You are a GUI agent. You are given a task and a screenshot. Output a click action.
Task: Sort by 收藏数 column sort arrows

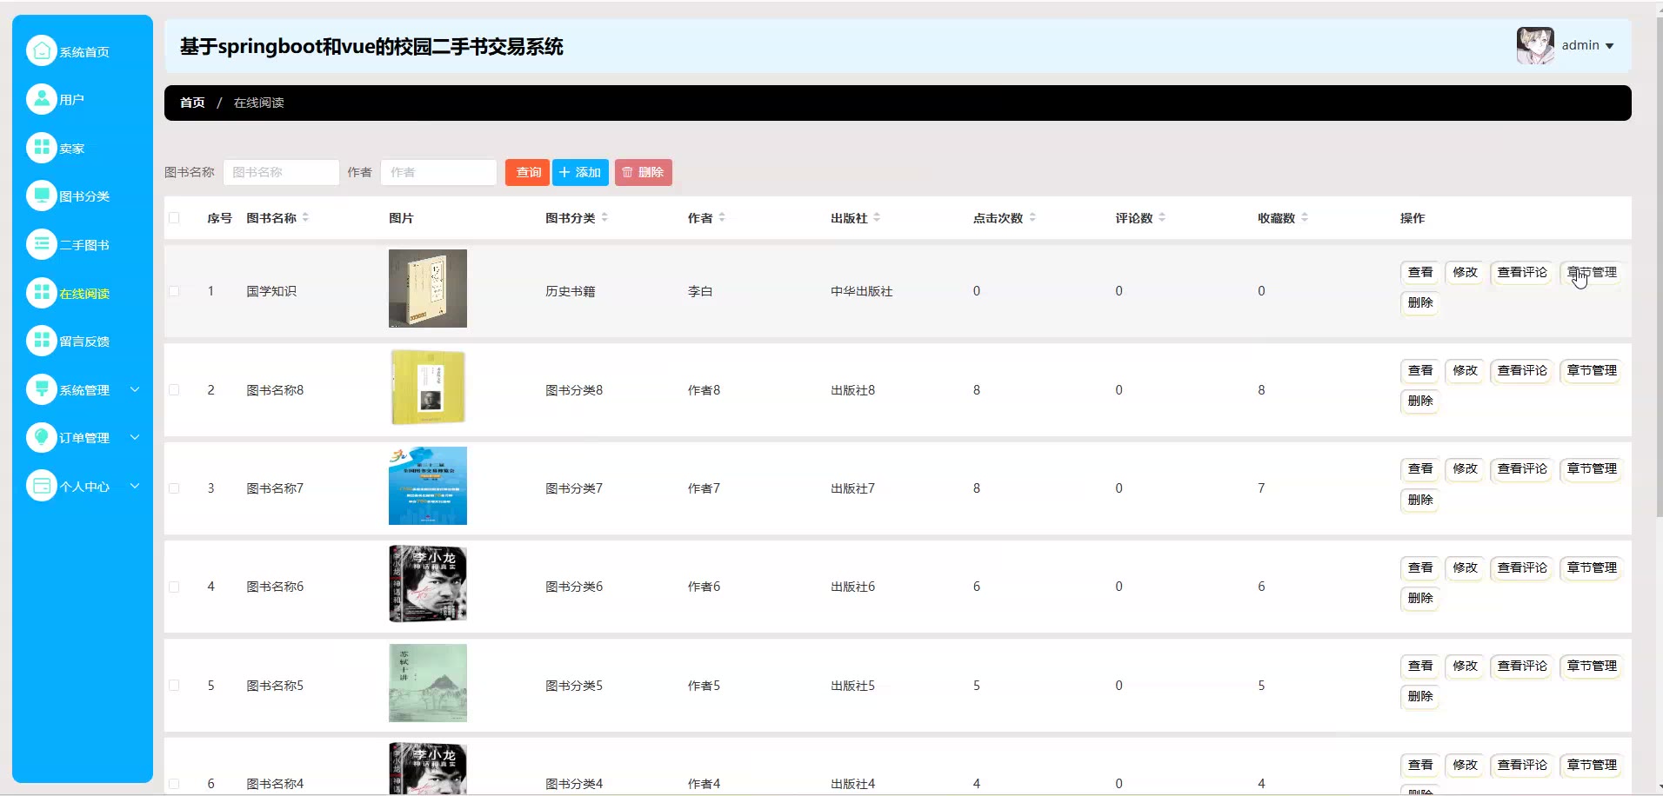1305,217
